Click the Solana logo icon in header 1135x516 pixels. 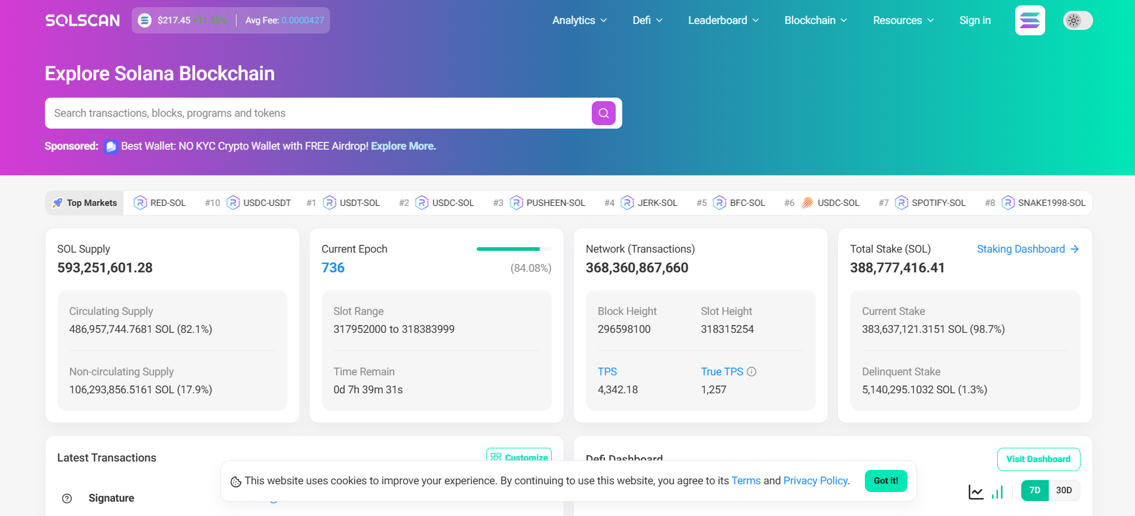(x=1030, y=20)
